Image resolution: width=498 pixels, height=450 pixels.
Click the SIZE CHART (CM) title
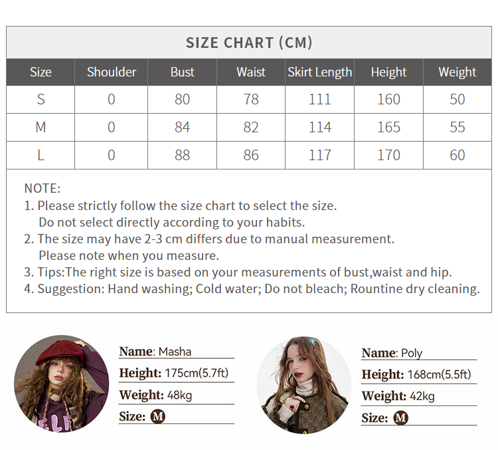click(249, 43)
